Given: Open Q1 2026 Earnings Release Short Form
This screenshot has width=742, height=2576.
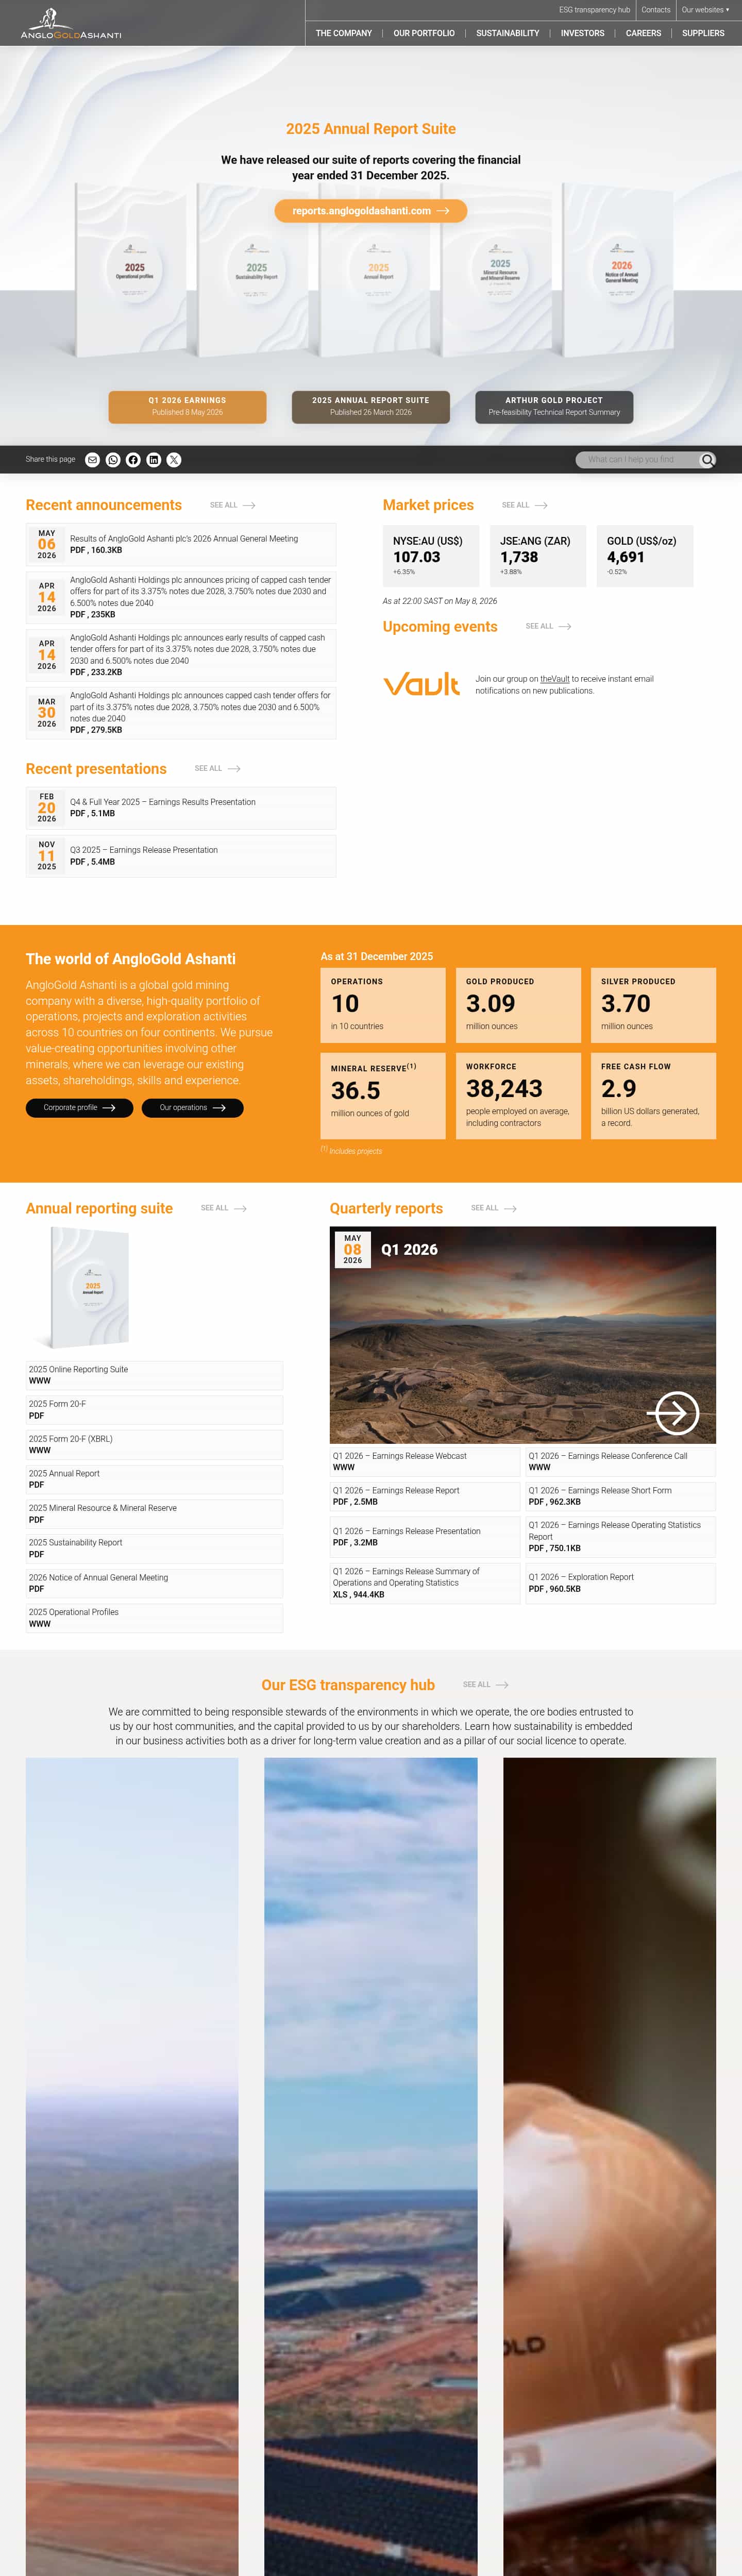Looking at the screenshot, I should coord(620,1497).
